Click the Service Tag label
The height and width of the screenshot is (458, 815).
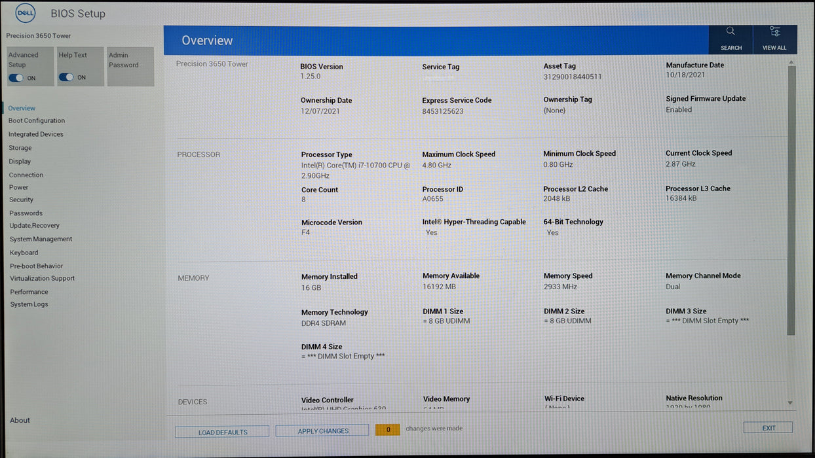pyautogui.click(x=441, y=67)
